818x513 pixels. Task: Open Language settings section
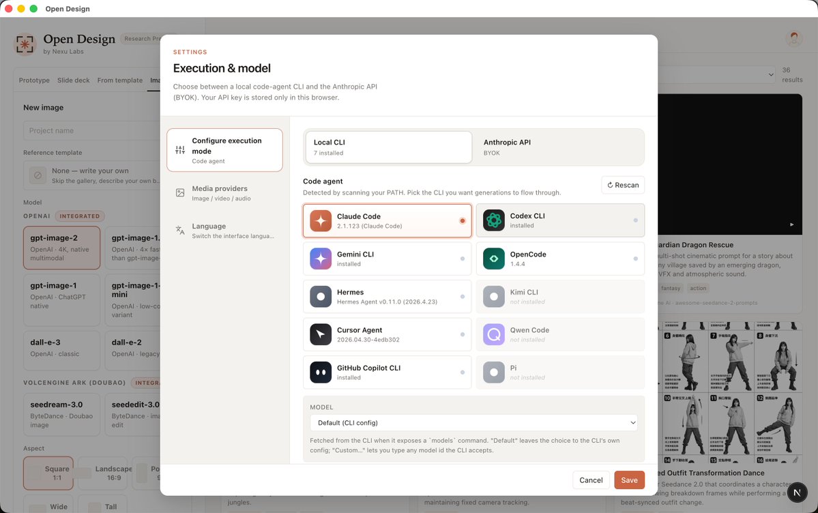[x=225, y=231]
